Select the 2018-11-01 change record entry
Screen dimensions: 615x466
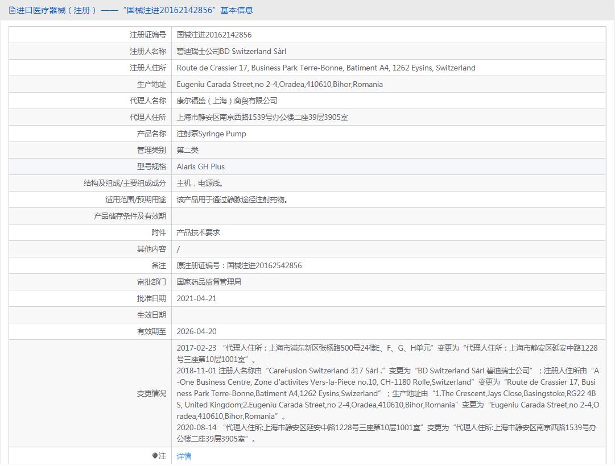coord(388,393)
